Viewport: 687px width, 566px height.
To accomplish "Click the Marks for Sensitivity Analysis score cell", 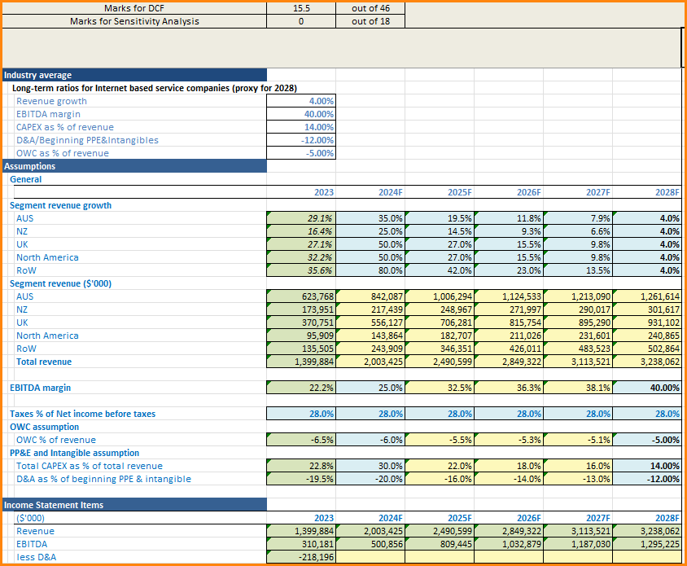I will 301,21.
